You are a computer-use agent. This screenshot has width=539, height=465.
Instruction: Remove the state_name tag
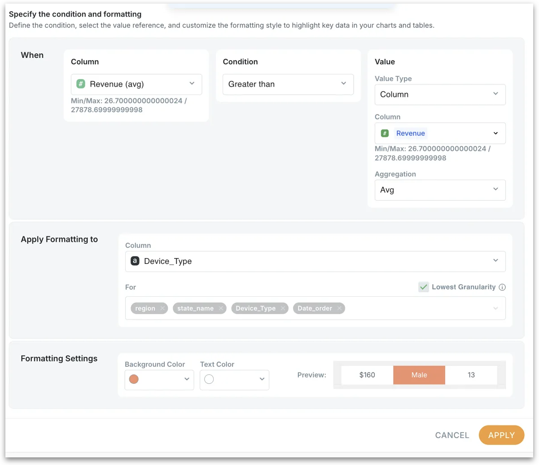tap(221, 308)
